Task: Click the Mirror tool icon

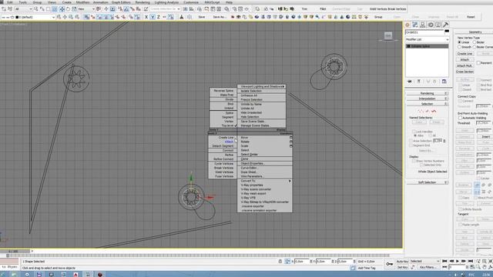Action: 186,9
